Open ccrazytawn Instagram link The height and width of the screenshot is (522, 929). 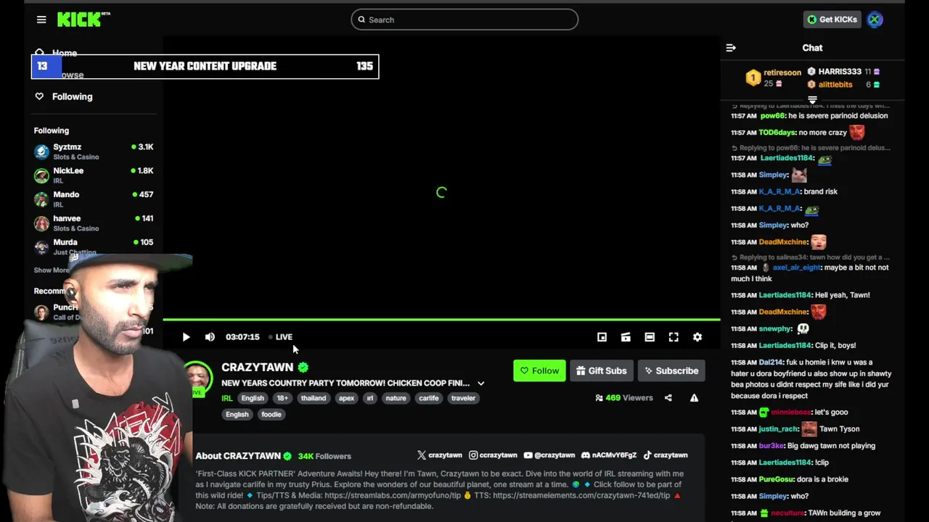pyautogui.click(x=493, y=455)
